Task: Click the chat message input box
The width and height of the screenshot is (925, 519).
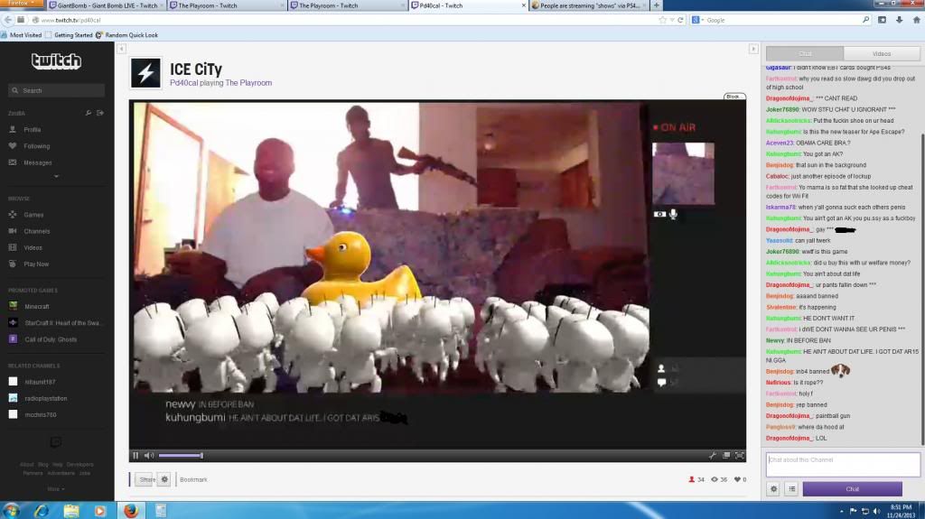Action: click(x=843, y=465)
